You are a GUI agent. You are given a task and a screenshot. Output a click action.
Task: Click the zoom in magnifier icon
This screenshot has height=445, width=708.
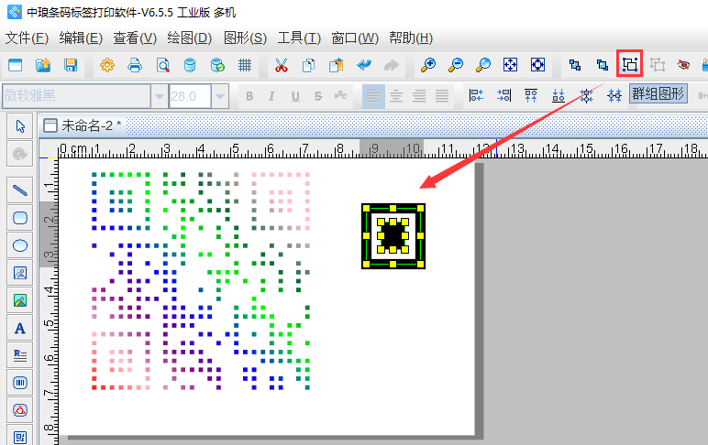tap(428, 65)
